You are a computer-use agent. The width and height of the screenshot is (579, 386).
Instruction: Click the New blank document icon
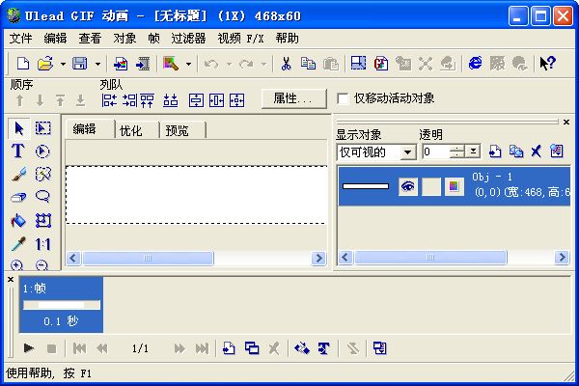click(x=23, y=64)
